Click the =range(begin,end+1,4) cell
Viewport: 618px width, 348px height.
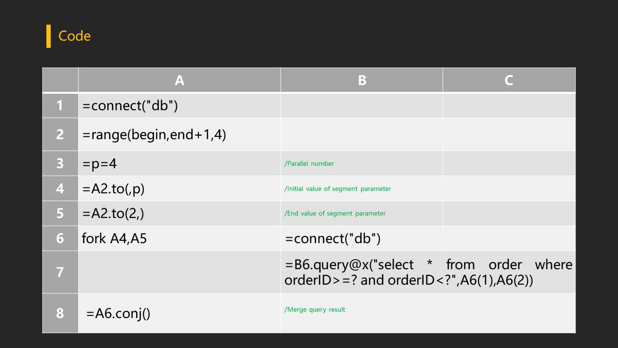154,134
